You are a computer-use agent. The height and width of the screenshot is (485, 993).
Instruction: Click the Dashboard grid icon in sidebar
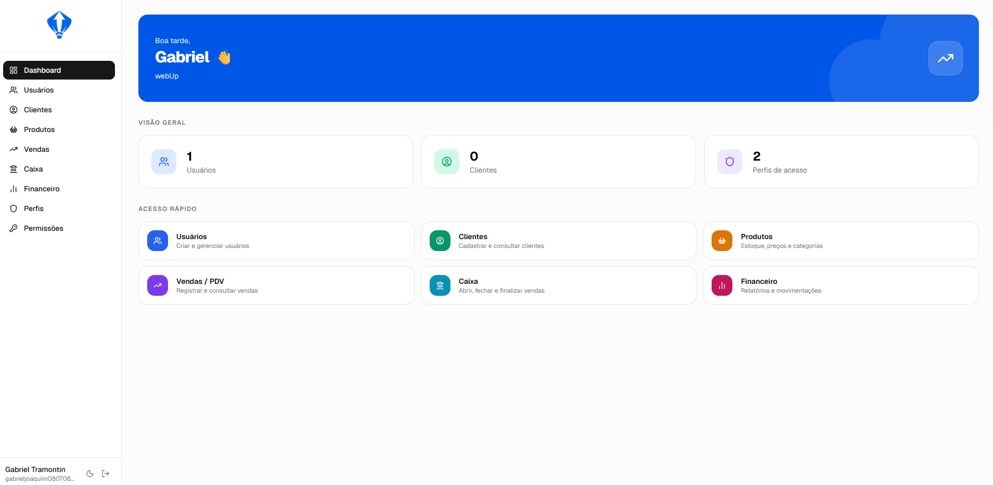(x=14, y=70)
